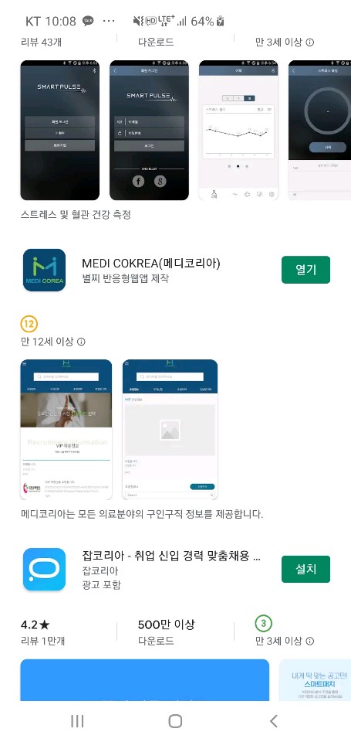
Task: Tap info icon beside top 만 3세 이상
Action: (x=310, y=42)
